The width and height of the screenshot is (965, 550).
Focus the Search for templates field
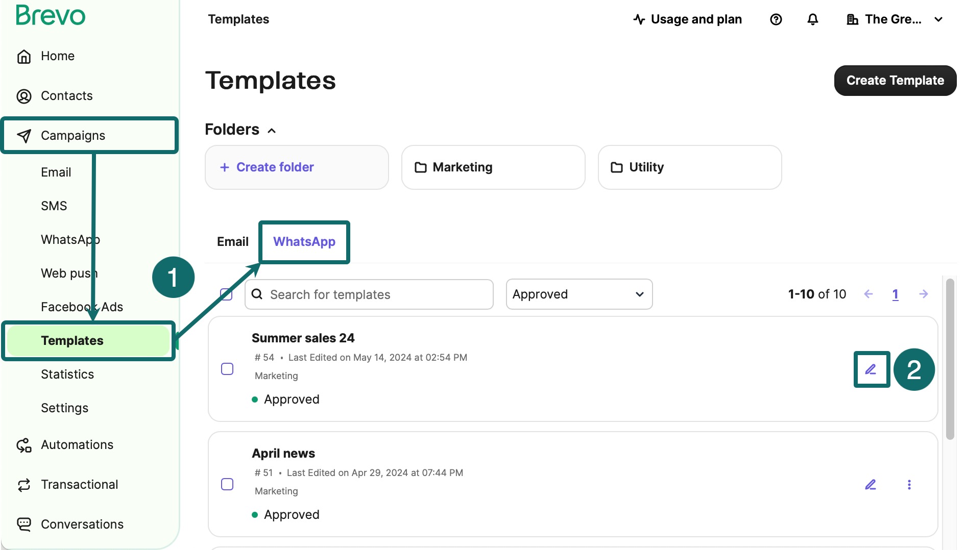(376, 294)
